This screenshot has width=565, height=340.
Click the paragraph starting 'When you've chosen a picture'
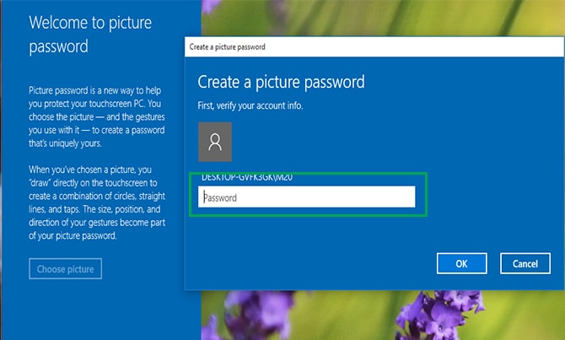100,202
